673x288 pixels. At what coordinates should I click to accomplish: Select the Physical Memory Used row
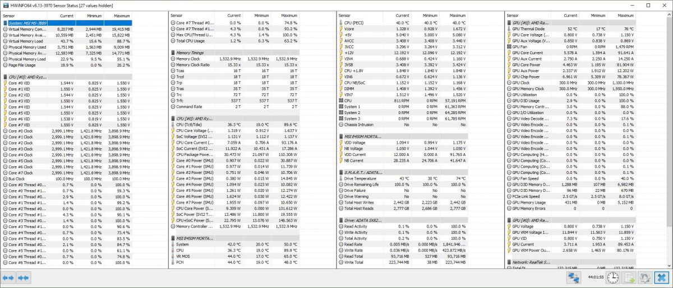66,47
